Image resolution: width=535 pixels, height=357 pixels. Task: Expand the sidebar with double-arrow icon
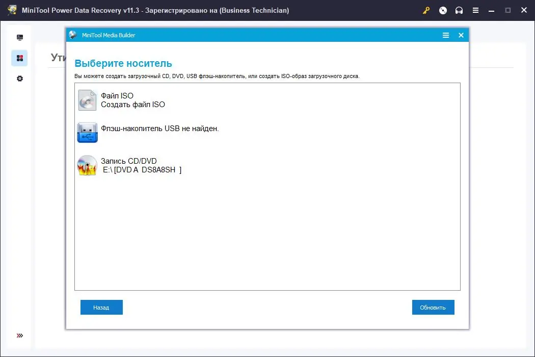[20, 336]
